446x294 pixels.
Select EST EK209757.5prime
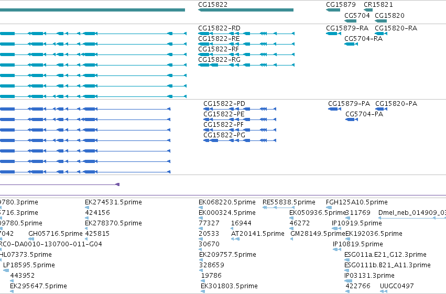coord(227,255)
